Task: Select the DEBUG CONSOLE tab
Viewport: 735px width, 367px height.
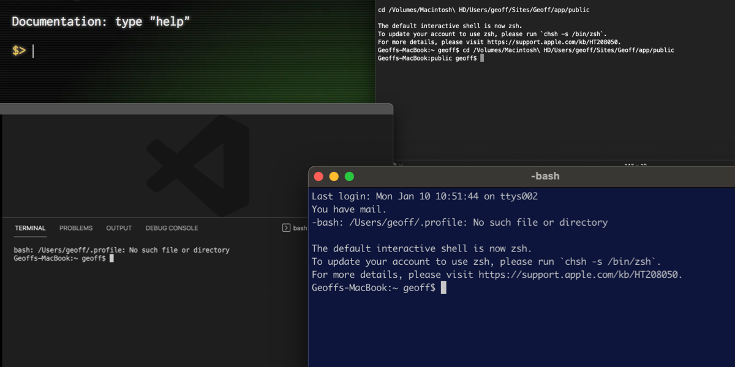Action: pyautogui.click(x=171, y=228)
